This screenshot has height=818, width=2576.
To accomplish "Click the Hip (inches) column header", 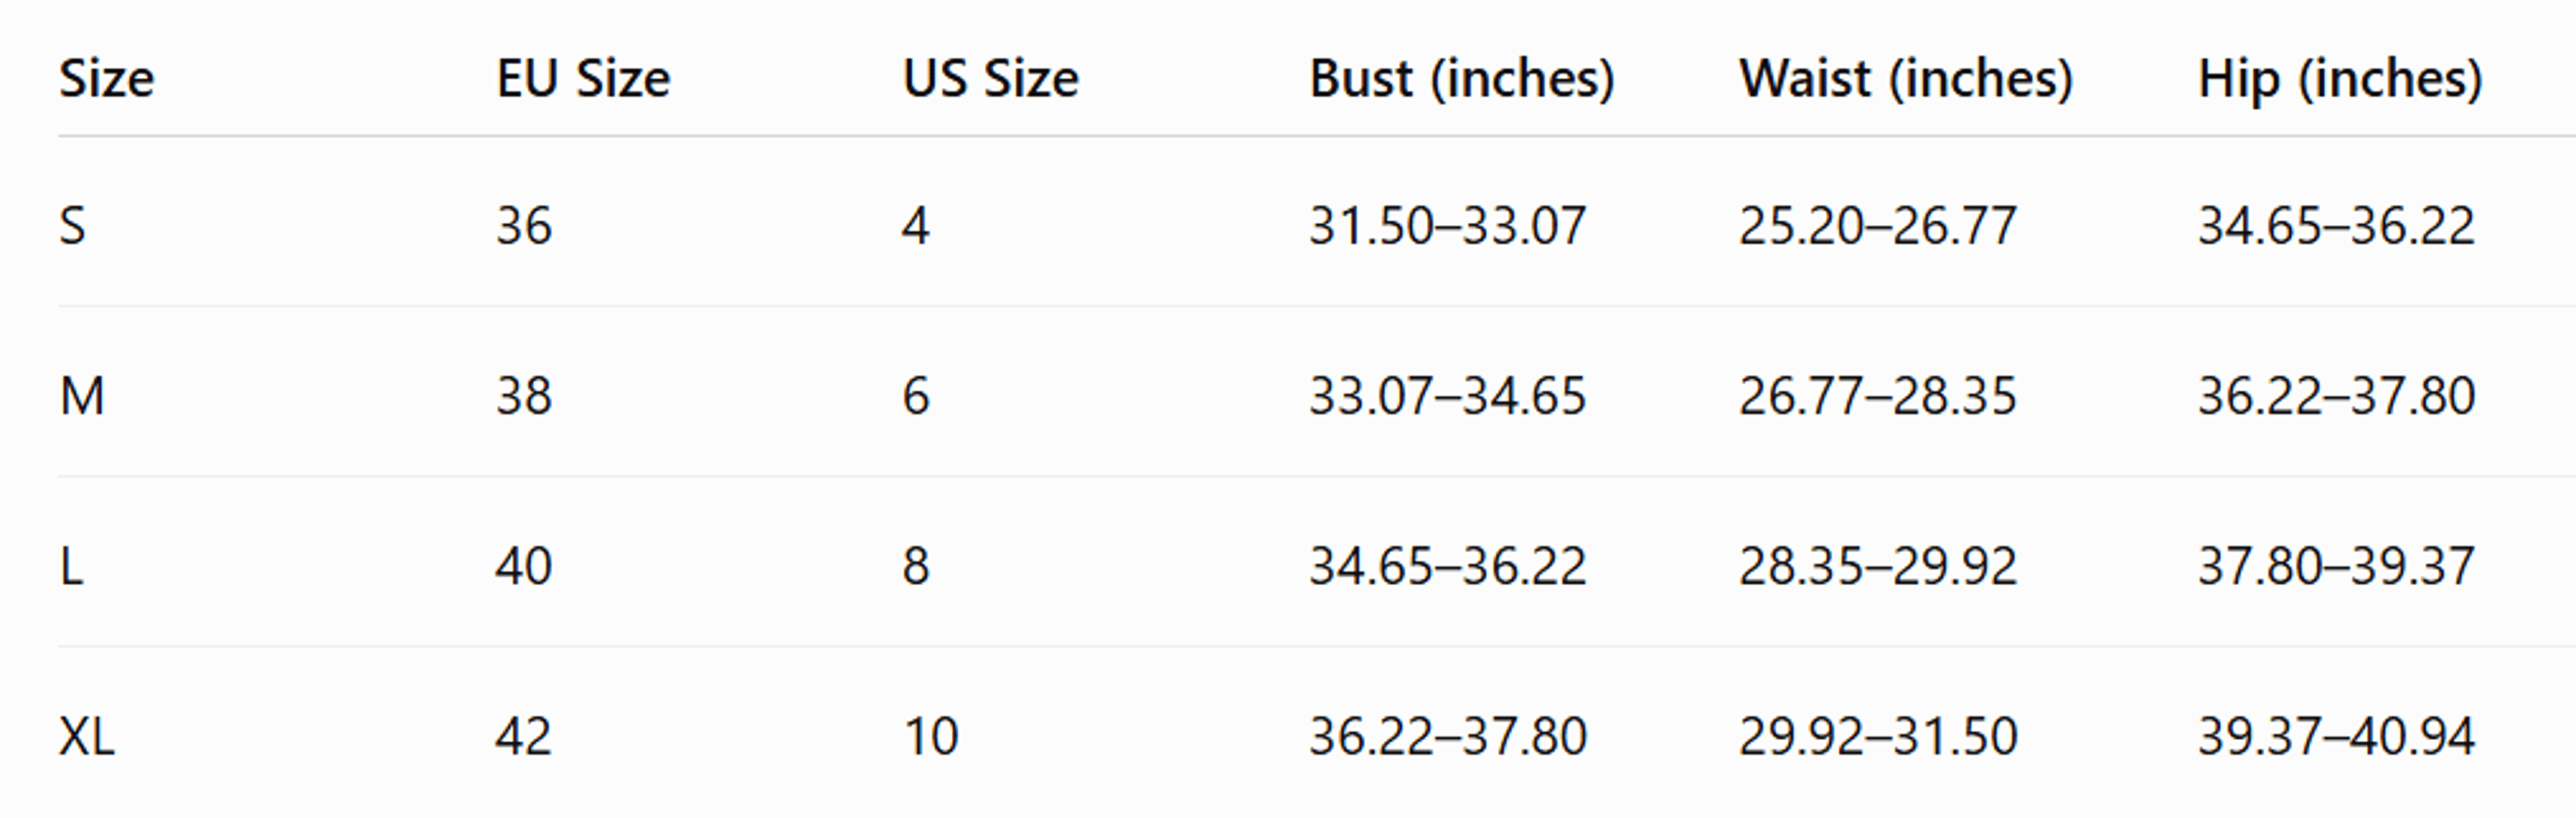I will 2340,79.
